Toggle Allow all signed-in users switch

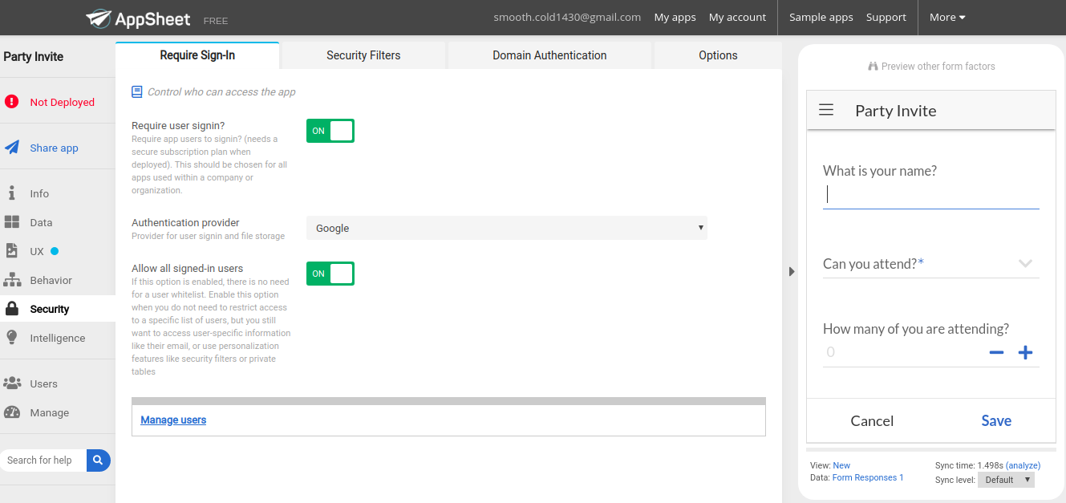tap(330, 274)
